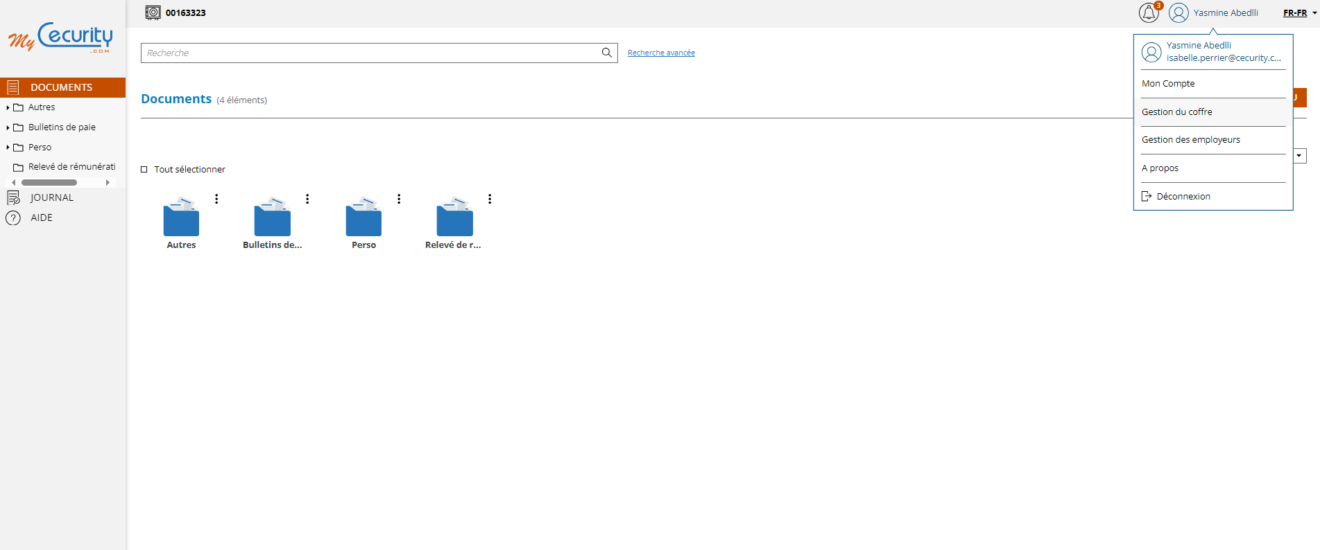Click the safe icon beside 00163323

[x=153, y=12]
